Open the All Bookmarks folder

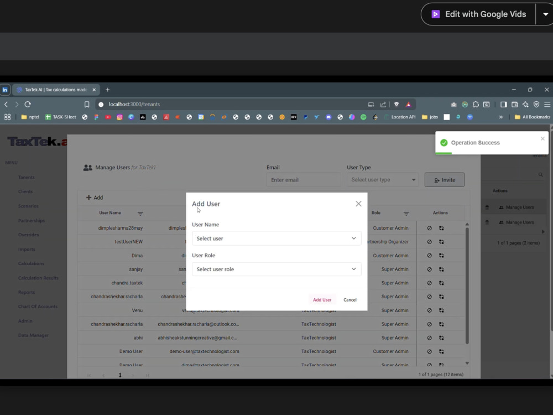click(532, 117)
